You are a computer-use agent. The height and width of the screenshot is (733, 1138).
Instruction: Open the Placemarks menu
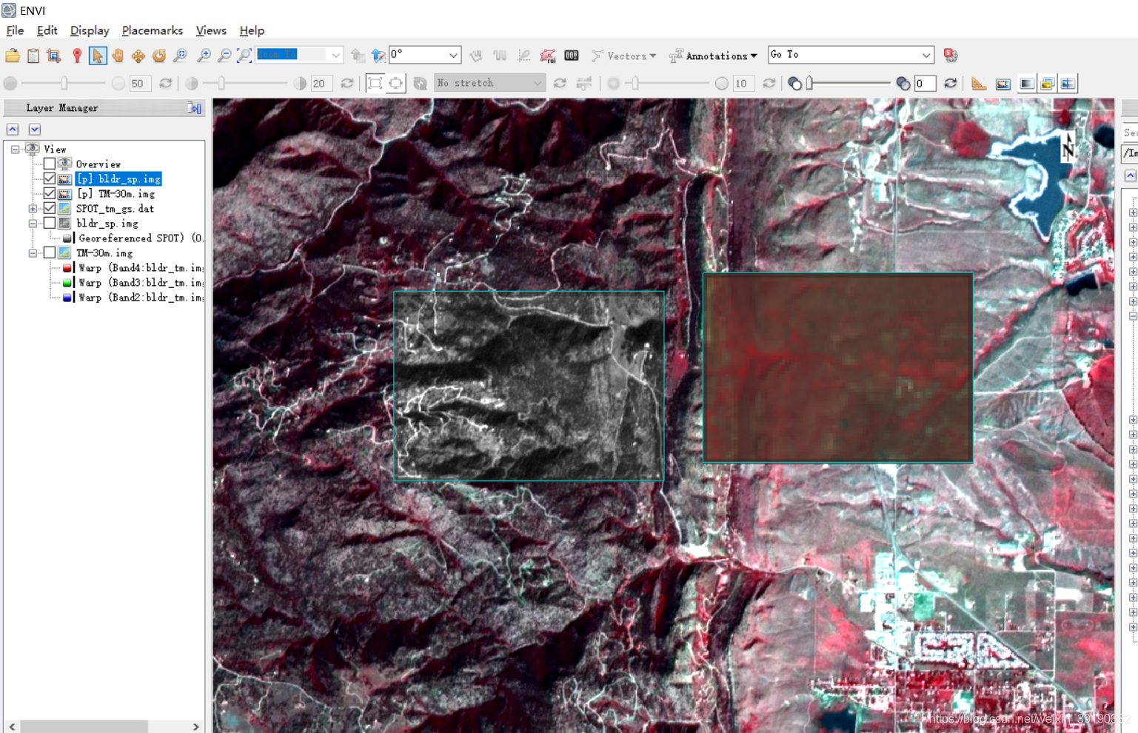click(x=153, y=30)
